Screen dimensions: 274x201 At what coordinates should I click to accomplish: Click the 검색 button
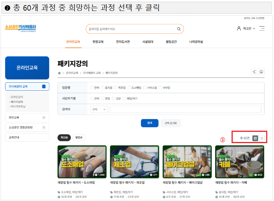pos(149,123)
